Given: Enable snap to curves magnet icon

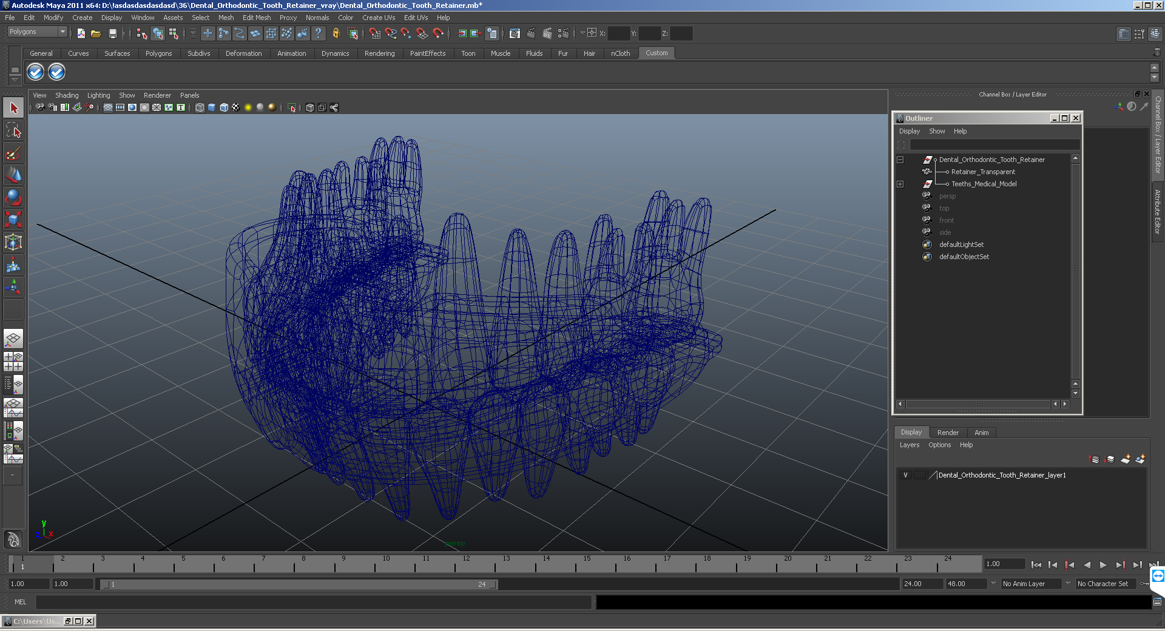Looking at the screenshot, I should (391, 33).
